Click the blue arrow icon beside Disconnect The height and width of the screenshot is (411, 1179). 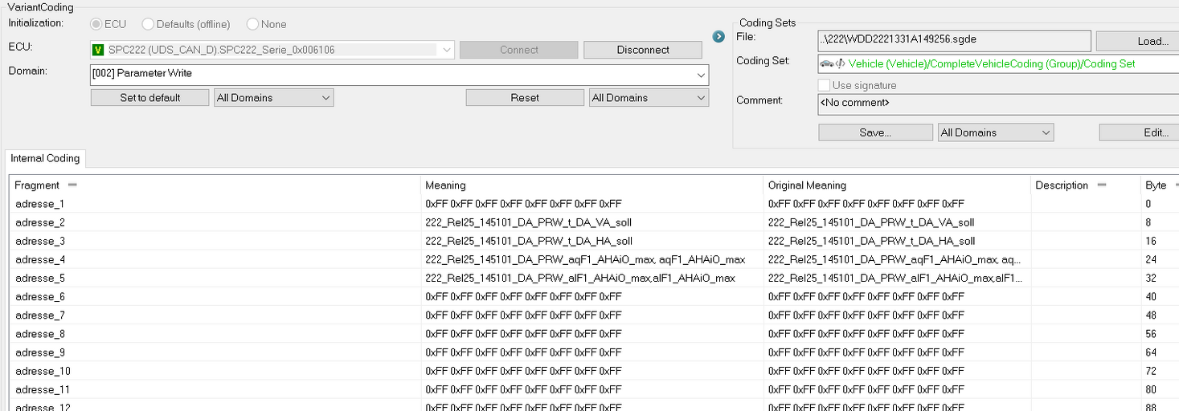[718, 36]
